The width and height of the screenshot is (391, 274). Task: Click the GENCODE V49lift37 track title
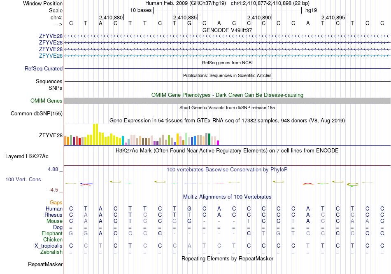click(x=227, y=30)
